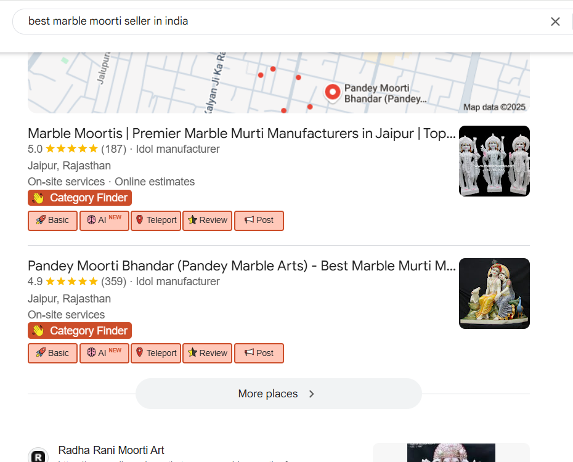
Task: Click the search field with marble moorti query
Action: click(x=277, y=22)
